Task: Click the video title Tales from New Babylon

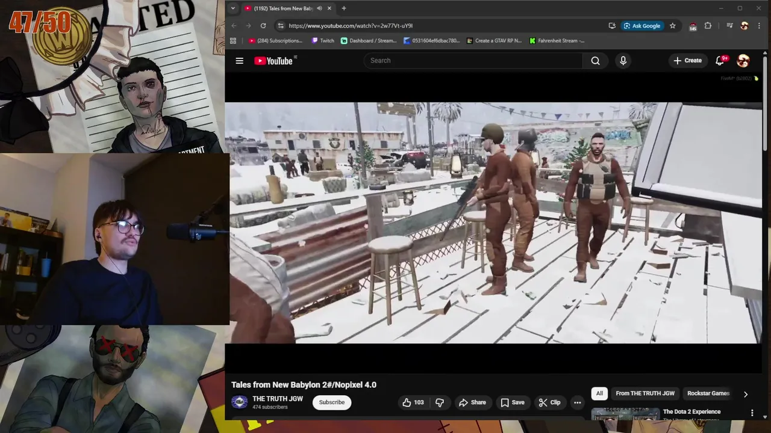Action: [x=304, y=385]
